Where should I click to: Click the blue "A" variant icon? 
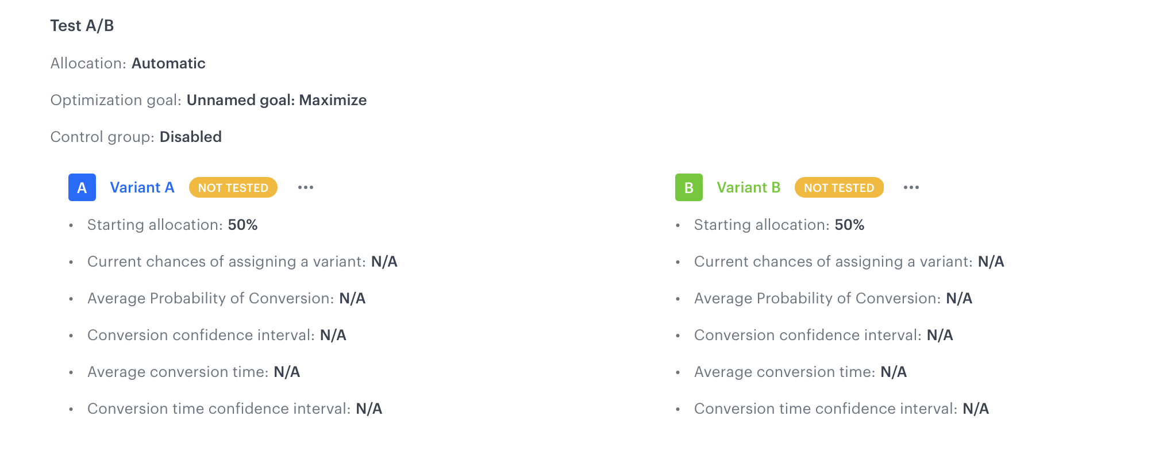(82, 187)
